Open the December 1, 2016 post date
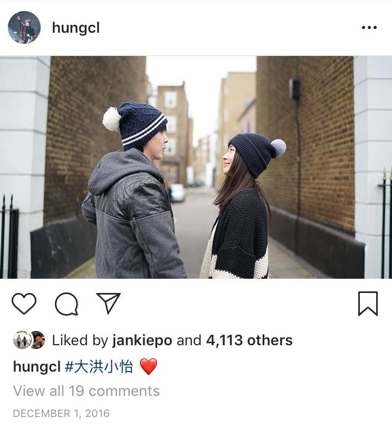Screen dimensions: 392x426 tap(61, 413)
